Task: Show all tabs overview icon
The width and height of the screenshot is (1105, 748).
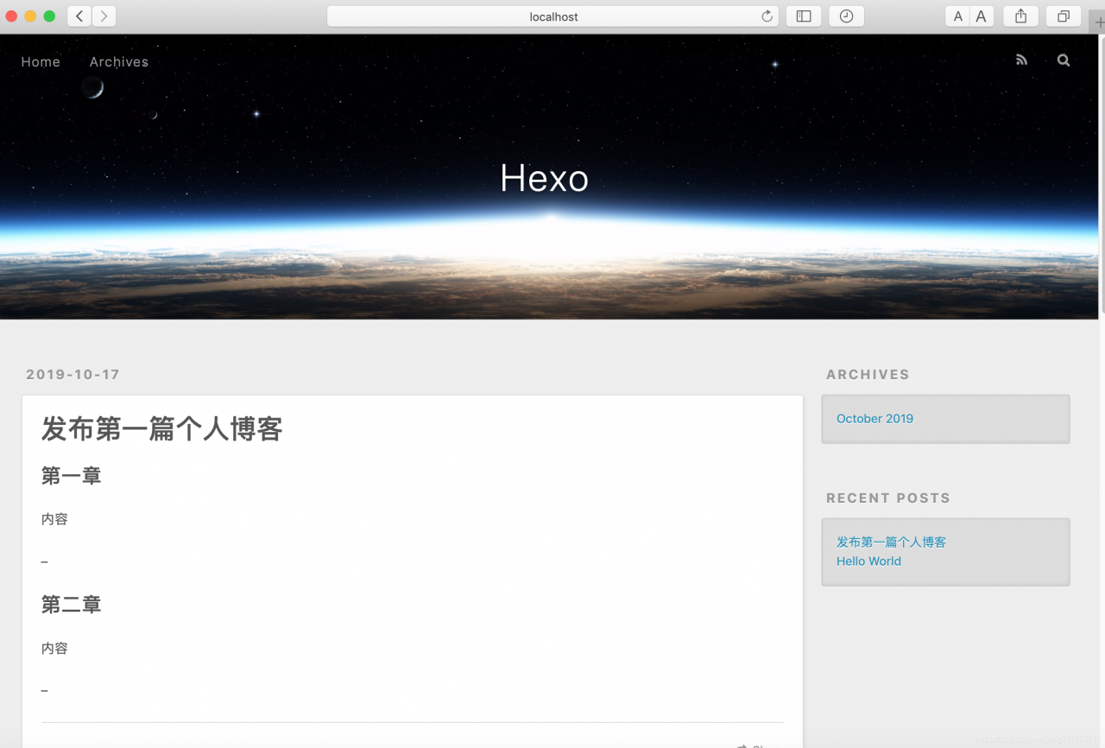Action: [x=1063, y=16]
